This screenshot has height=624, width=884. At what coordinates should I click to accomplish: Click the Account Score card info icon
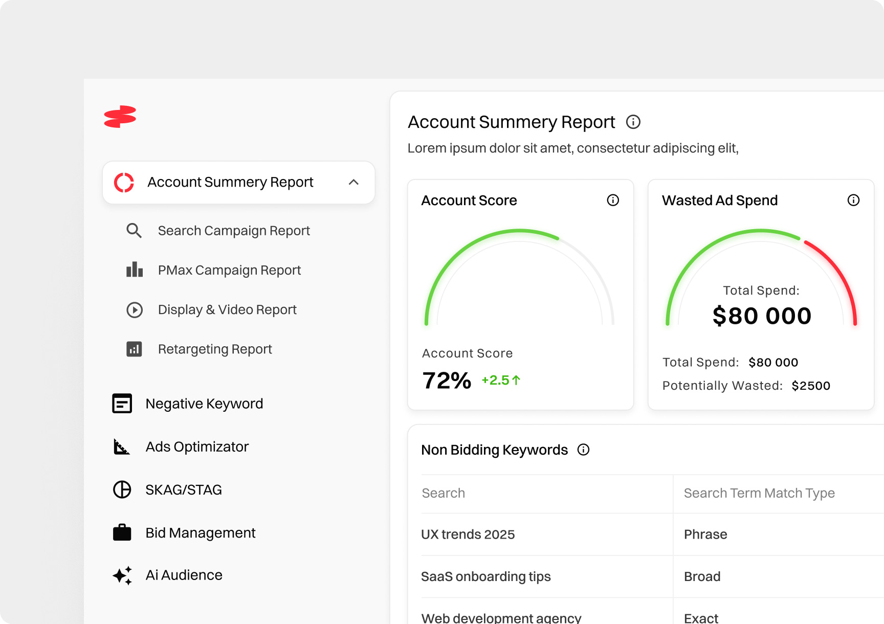(x=613, y=200)
